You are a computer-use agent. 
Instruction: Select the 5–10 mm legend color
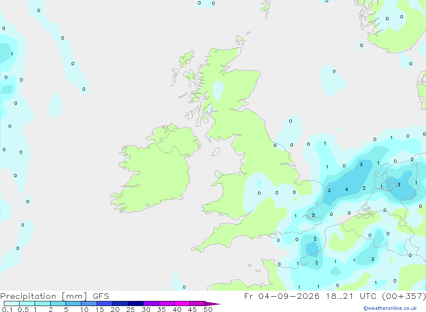pos(73,303)
